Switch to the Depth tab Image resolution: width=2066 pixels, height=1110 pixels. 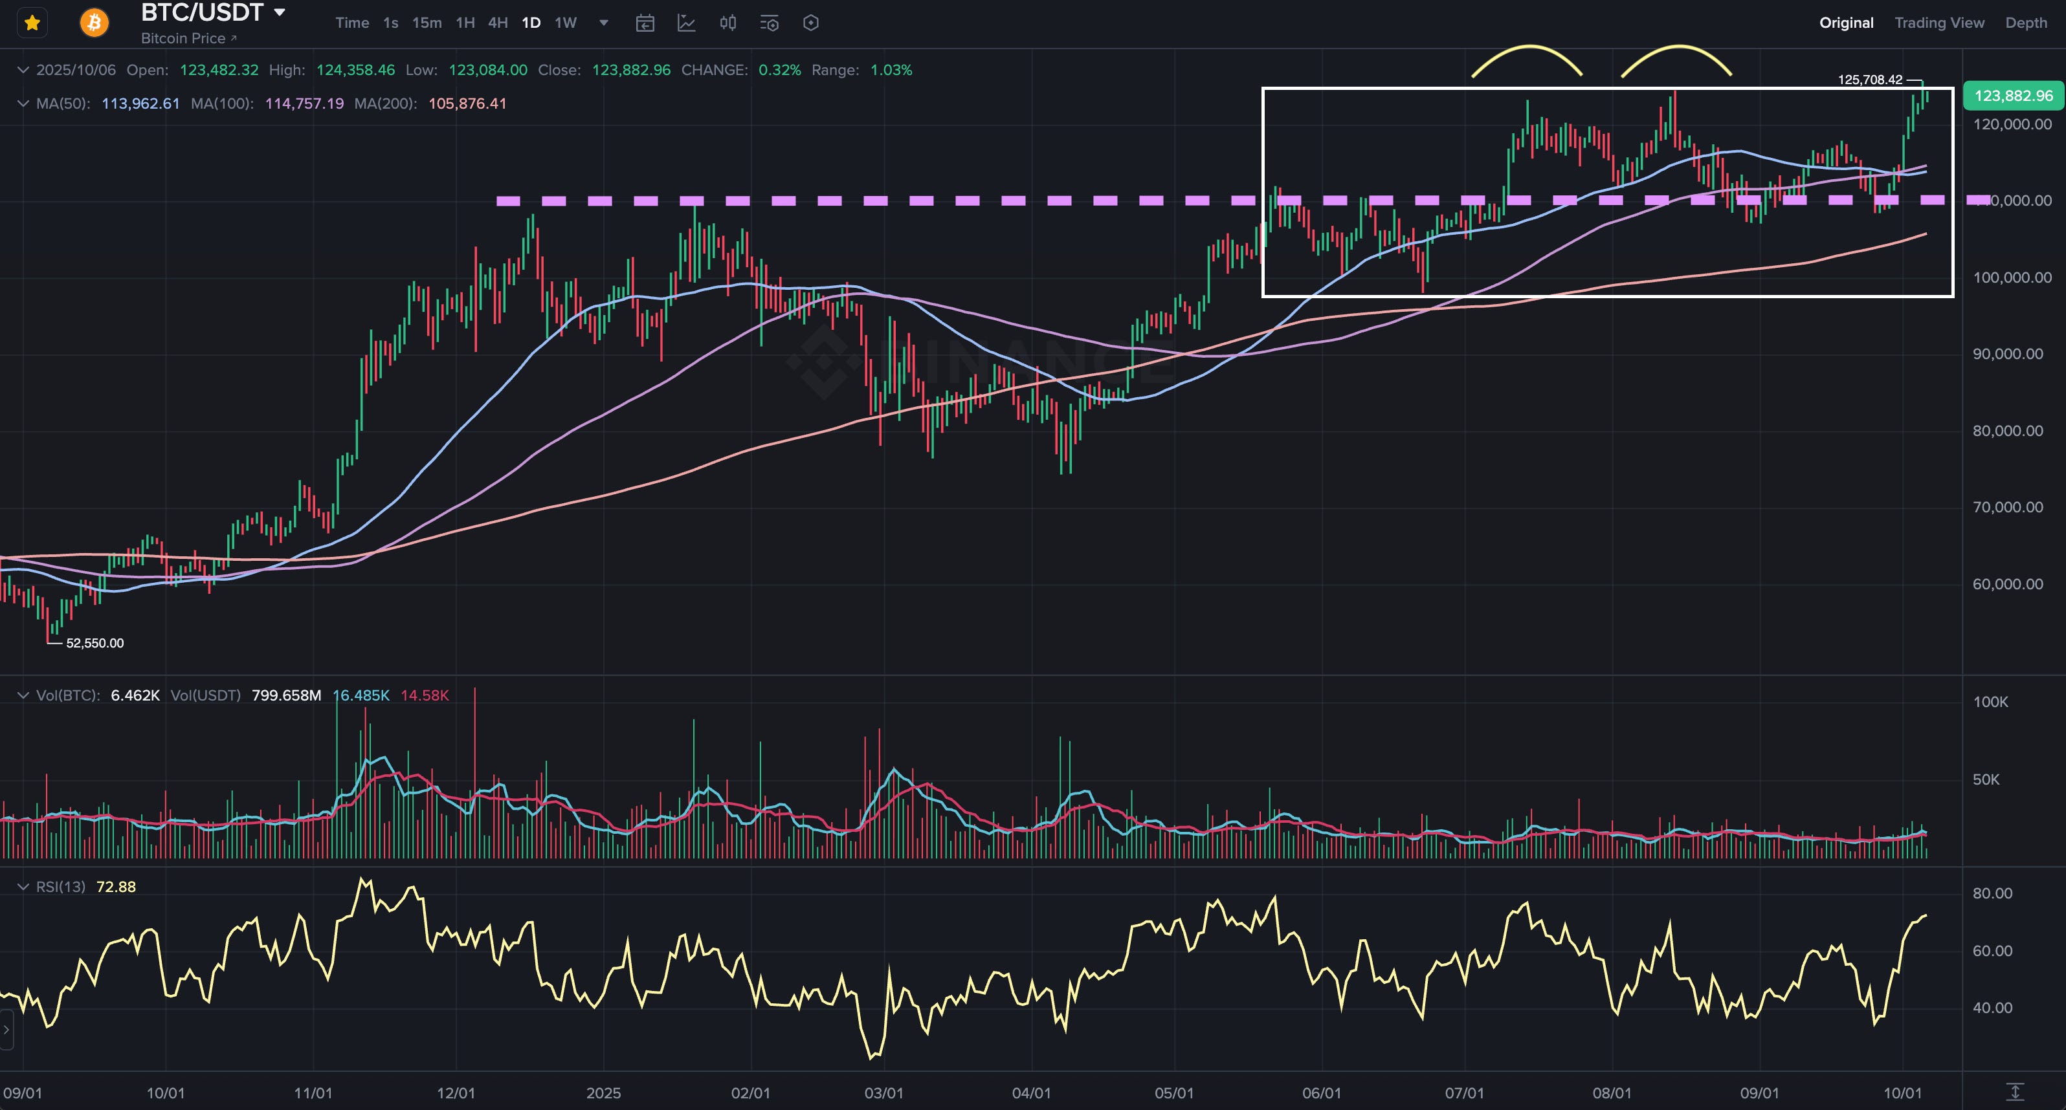tap(2026, 23)
